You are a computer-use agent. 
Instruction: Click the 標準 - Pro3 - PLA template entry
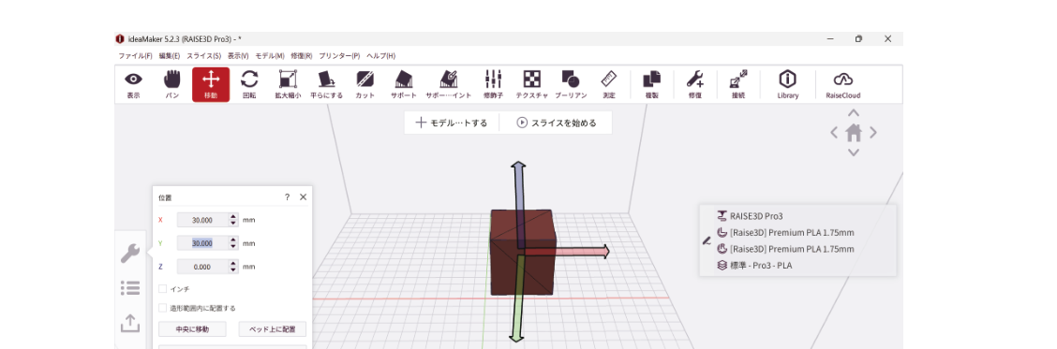pyautogui.click(x=754, y=266)
